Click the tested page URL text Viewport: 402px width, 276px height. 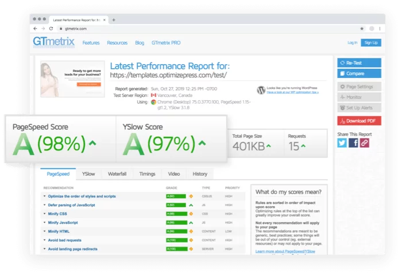pyautogui.click(x=168, y=75)
